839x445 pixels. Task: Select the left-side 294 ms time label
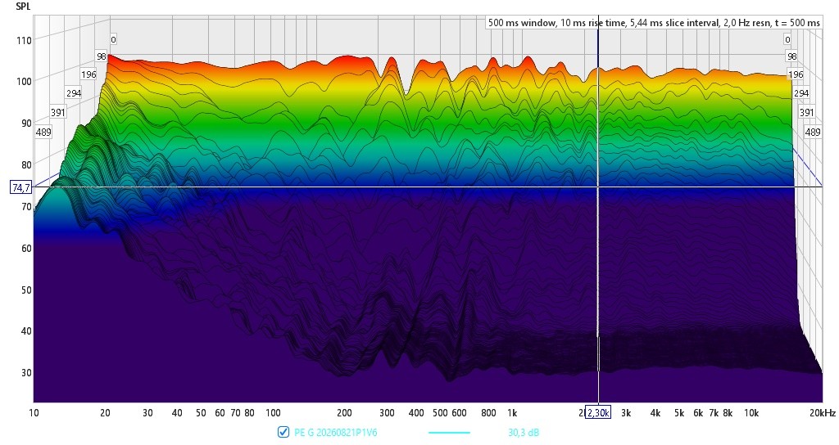(x=74, y=93)
